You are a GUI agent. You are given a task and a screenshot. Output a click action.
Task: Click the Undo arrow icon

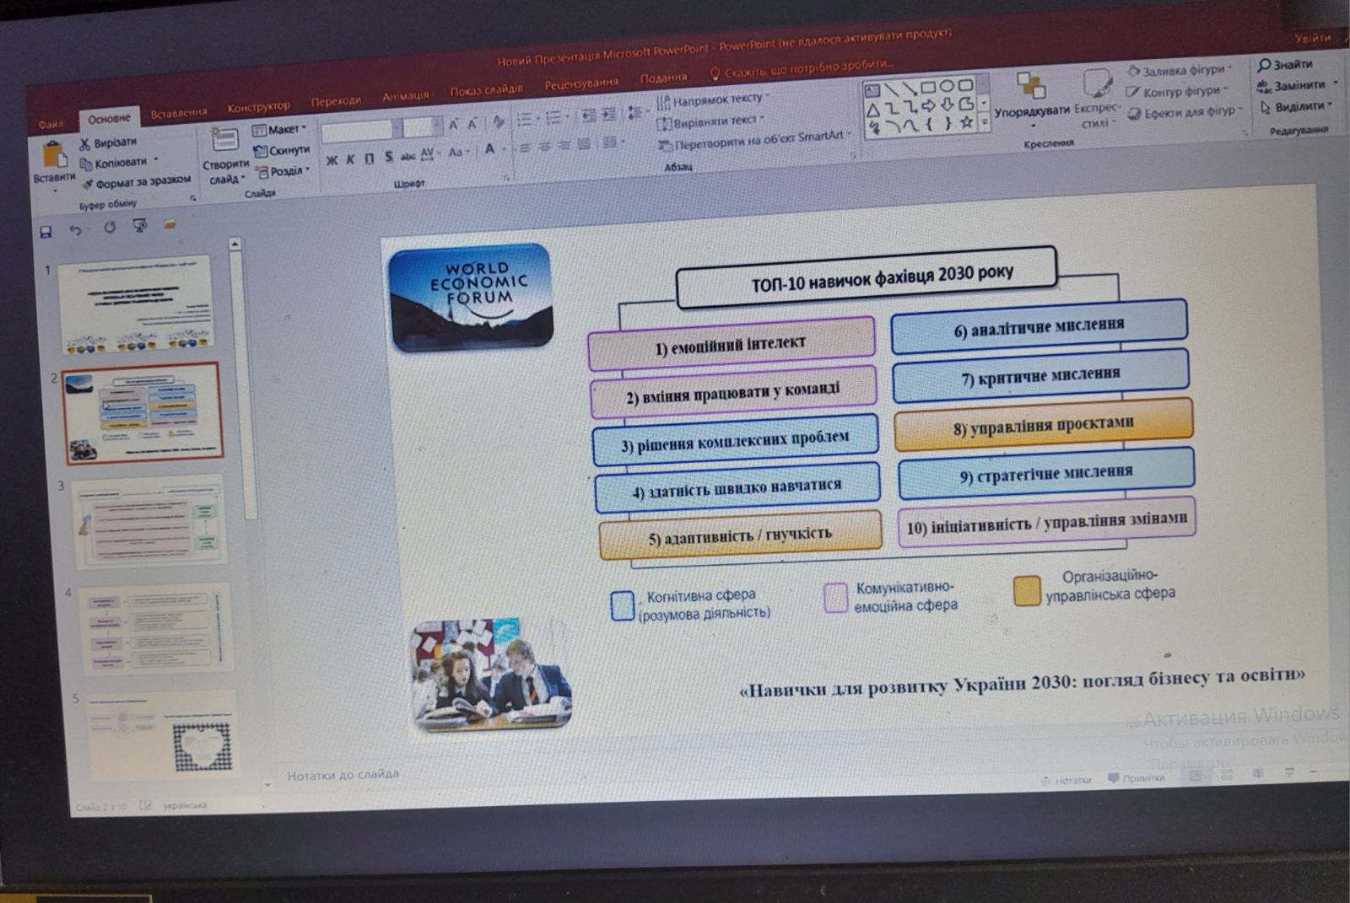click(x=76, y=229)
